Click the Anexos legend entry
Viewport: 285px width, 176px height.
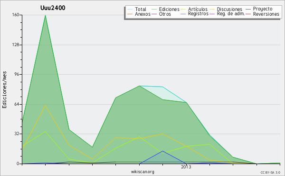142,14
